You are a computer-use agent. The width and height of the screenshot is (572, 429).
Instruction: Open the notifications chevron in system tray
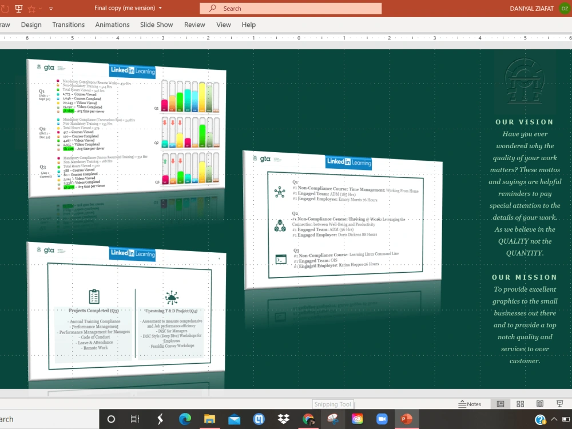click(x=555, y=419)
